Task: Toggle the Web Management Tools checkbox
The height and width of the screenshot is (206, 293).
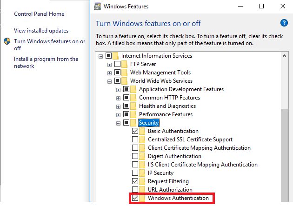Action: pyautogui.click(x=117, y=72)
